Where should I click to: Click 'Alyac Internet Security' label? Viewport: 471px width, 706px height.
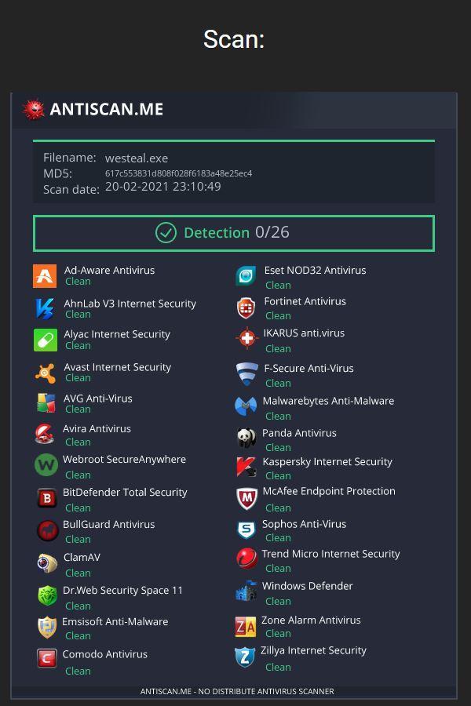pos(117,334)
